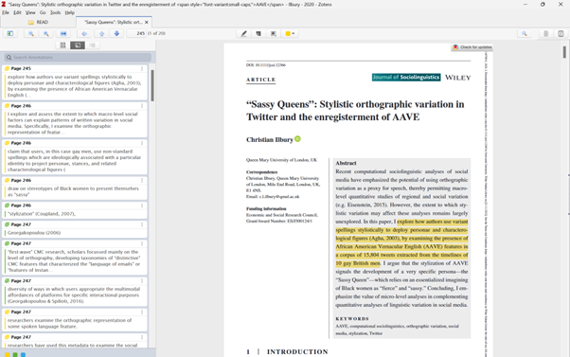The image size is (570, 357).
Task: Open options for 'stylization' annotation
Action: [x=142, y=205]
